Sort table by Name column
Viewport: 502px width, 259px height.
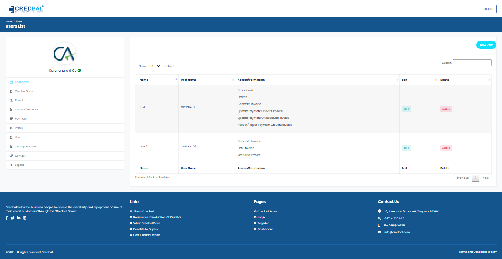pyautogui.click(x=156, y=80)
